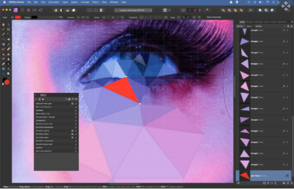Click the Show Orientation button

pos(214,17)
